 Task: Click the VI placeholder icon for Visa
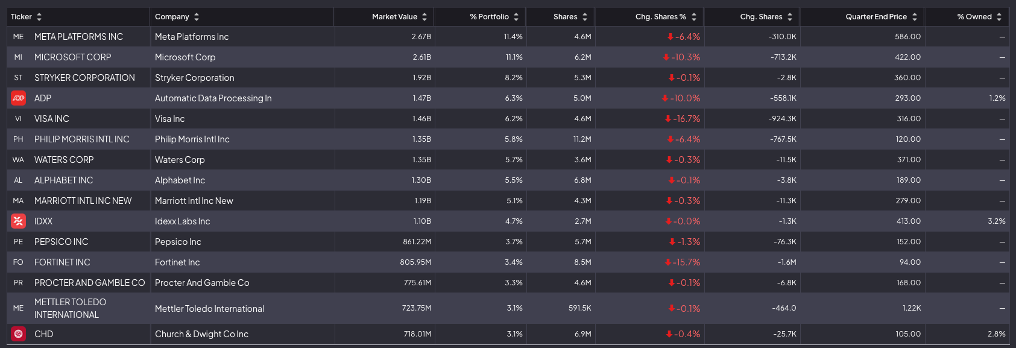pos(18,119)
